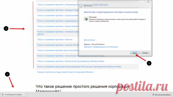Screen dimensions: 173x97
Task: Open link about wireless problems (с беспроводной)
Action: [x=58, y=5]
